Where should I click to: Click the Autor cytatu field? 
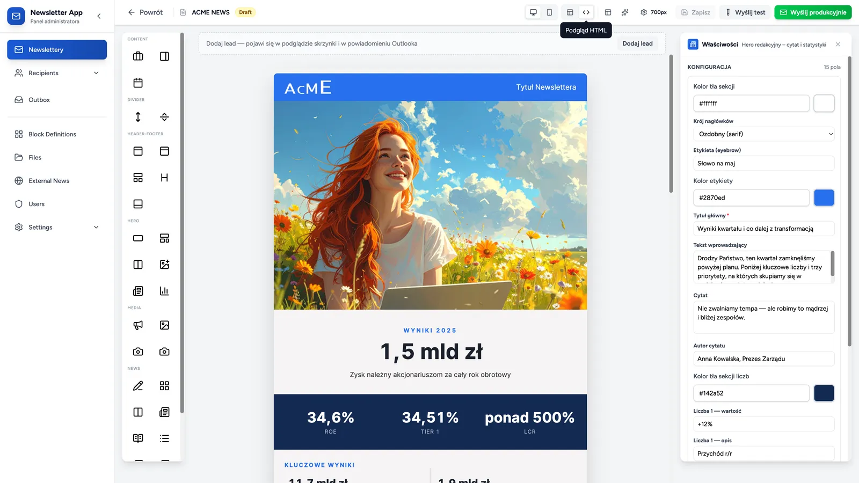pos(763,358)
